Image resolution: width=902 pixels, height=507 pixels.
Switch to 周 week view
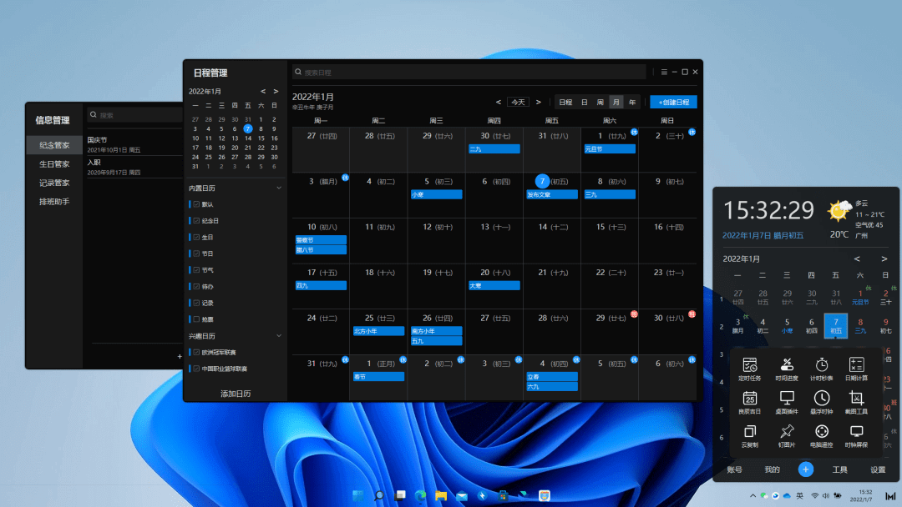point(600,102)
